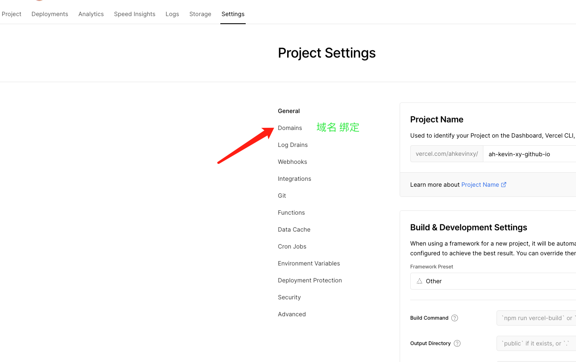Image resolution: width=576 pixels, height=362 pixels.
Task: Focus the Build Command input field
Action: pos(536,318)
